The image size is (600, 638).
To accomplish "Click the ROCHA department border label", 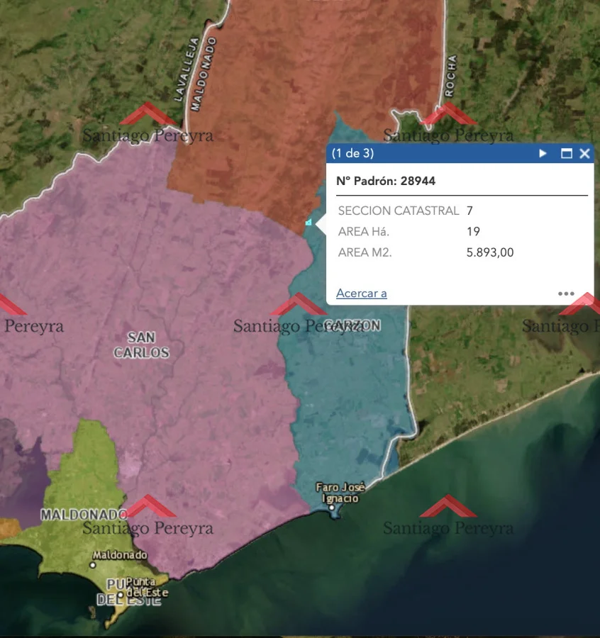I will pyautogui.click(x=450, y=75).
